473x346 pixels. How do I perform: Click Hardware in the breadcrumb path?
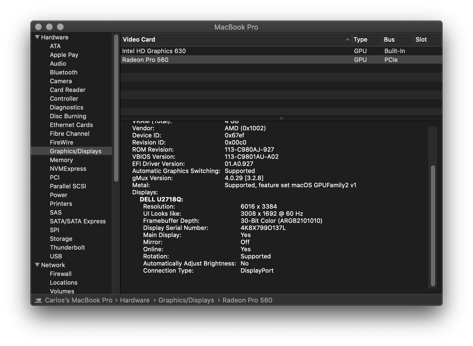pyautogui.click(x=135, y=300)
